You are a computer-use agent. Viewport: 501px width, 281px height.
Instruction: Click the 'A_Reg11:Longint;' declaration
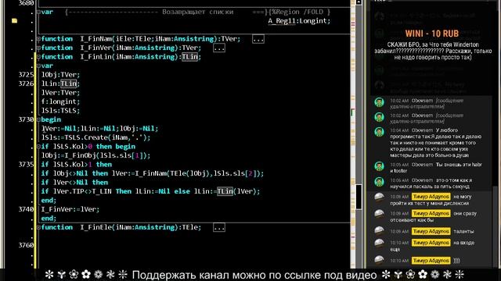(299, 21)
